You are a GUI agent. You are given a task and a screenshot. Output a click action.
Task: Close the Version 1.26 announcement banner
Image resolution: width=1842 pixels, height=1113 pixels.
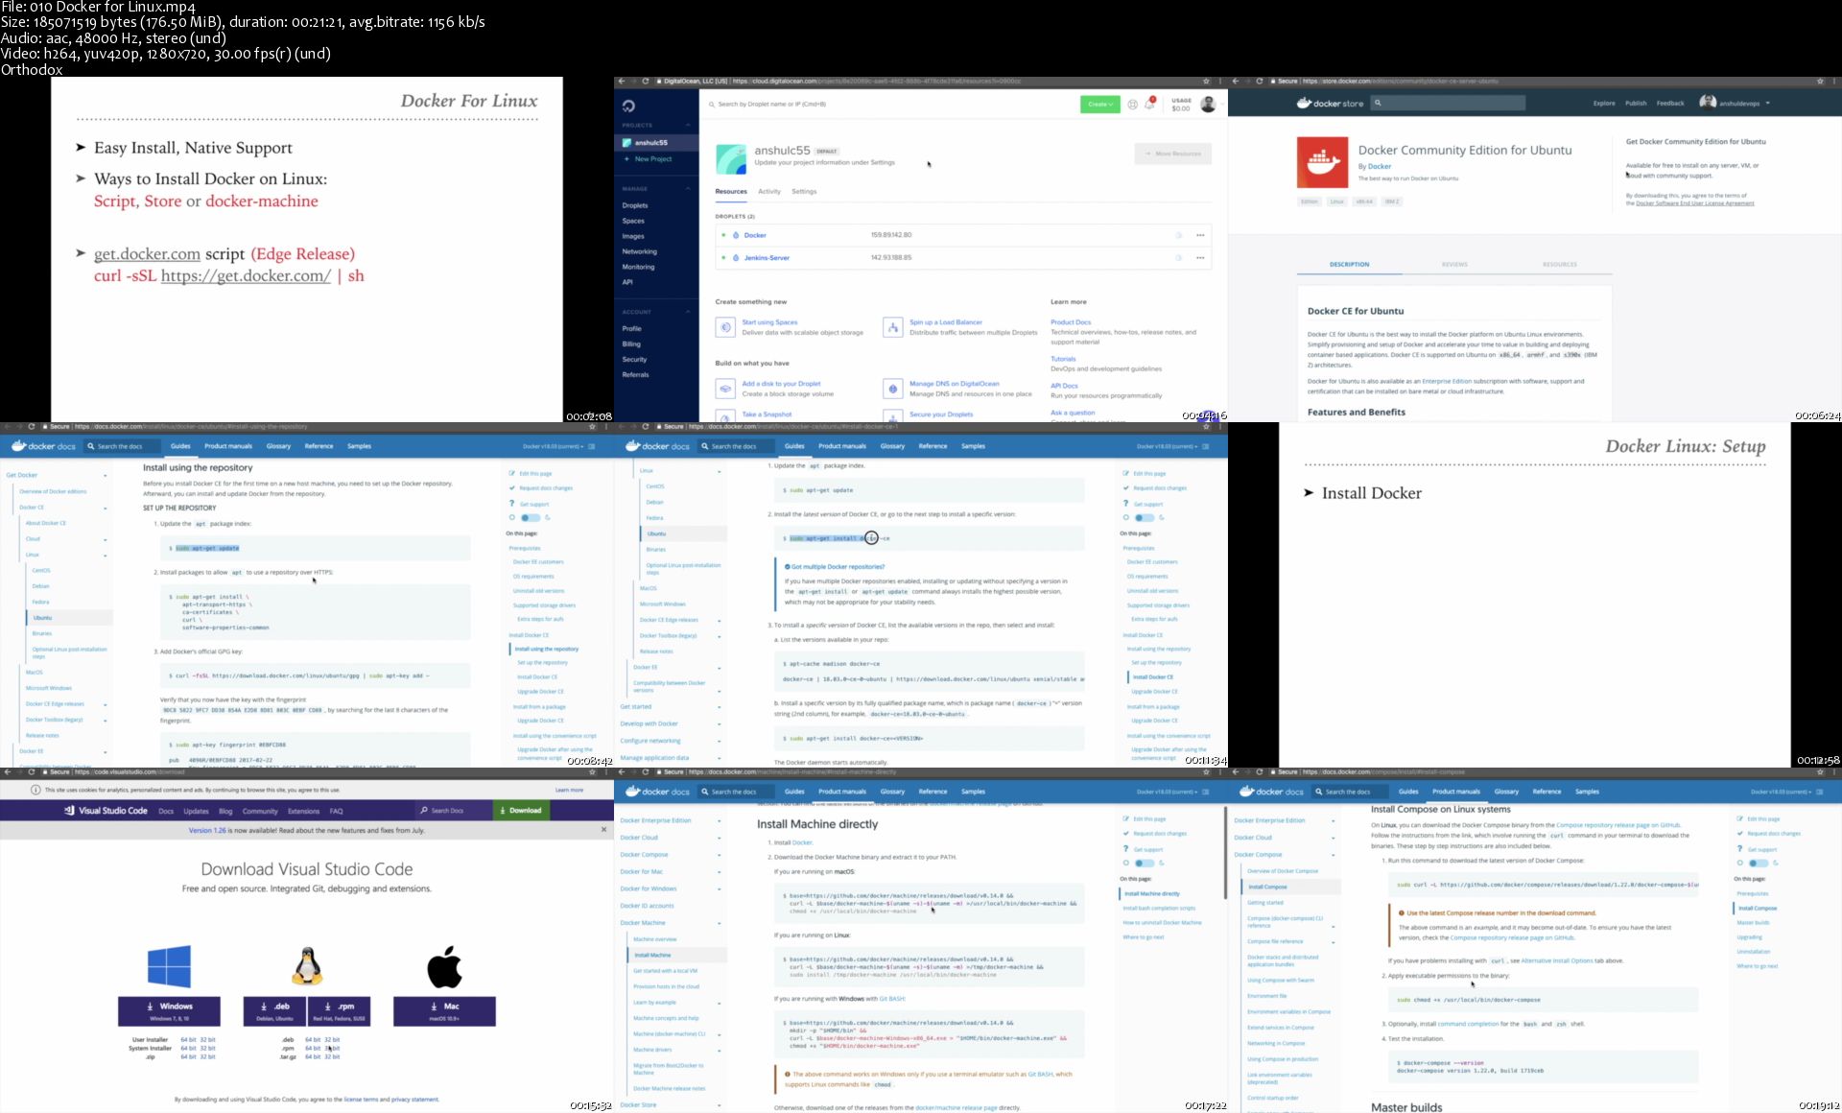click(603, 830)
